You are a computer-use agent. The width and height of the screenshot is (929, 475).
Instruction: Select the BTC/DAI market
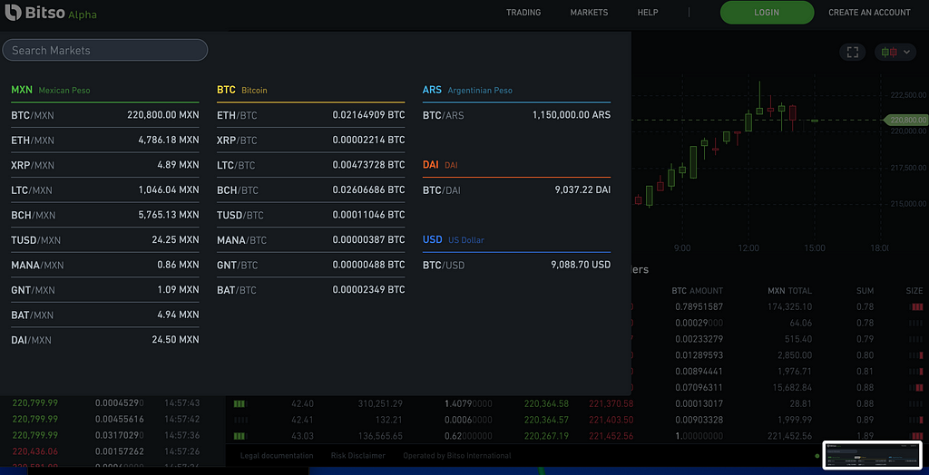click(516, 190)
